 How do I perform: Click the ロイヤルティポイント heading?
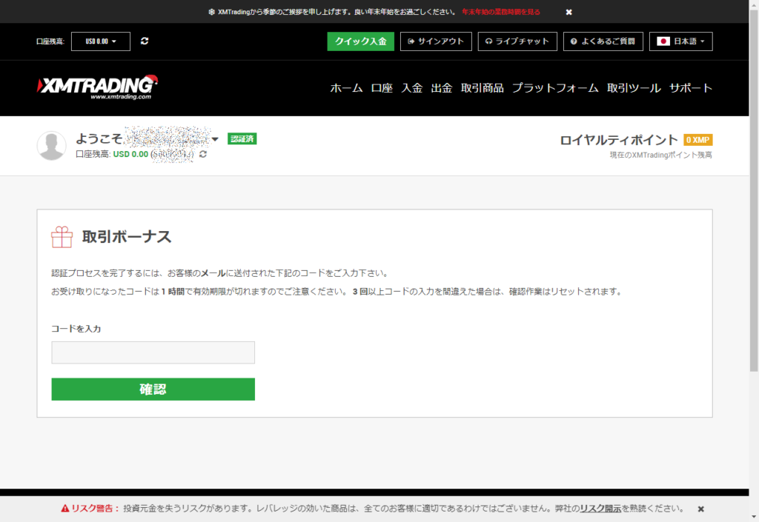pos(619,140)
